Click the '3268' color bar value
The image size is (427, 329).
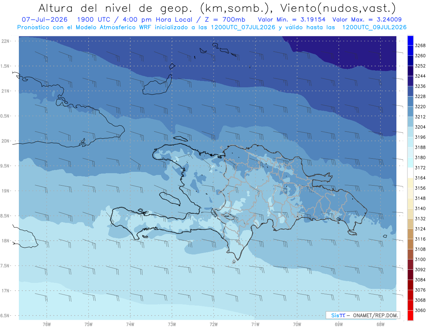(x=420, y=45)
